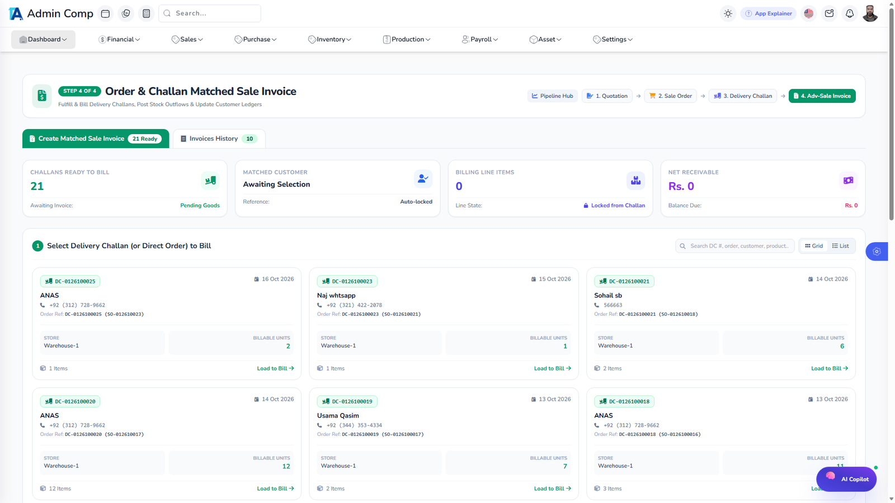Open the notifications bell
The width and height of the screenshot is (895, 503).
(850, 13)
